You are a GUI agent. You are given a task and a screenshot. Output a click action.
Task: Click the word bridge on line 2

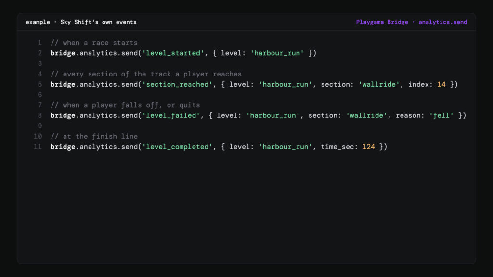(63, 53)
